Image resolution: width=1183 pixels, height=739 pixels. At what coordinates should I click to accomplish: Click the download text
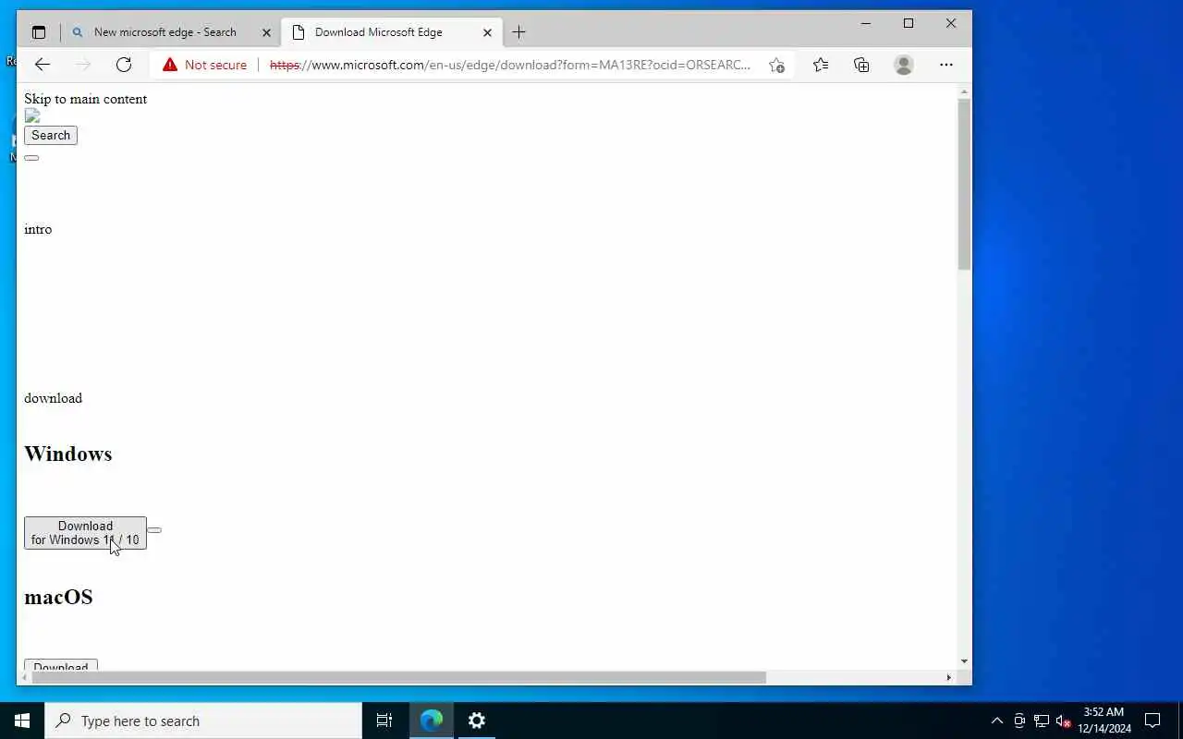(x=53, y=398)
